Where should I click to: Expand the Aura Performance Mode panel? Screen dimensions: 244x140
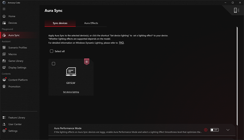pyautogui.click(x=228, y=130)
